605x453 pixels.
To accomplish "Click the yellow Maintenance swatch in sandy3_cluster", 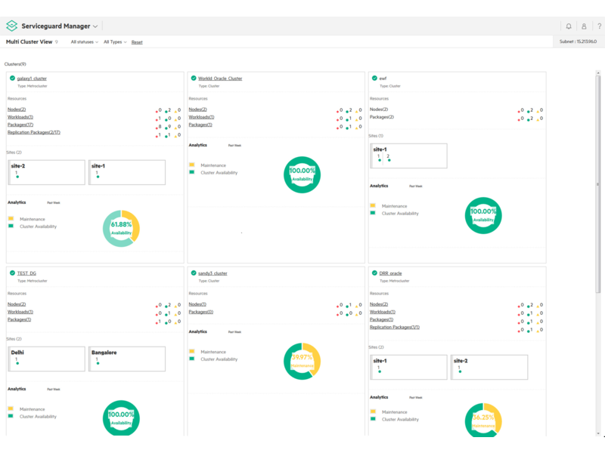I will [192, 351].
